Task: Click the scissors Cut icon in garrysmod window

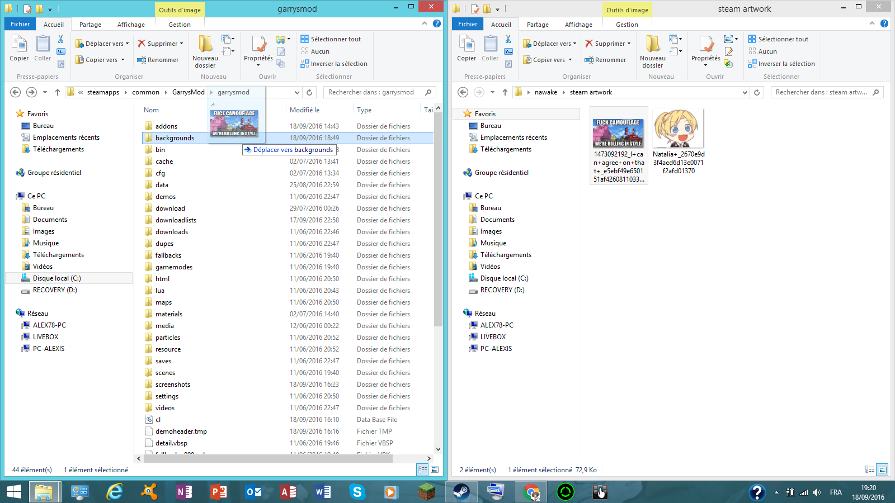Action: [61, 39]
